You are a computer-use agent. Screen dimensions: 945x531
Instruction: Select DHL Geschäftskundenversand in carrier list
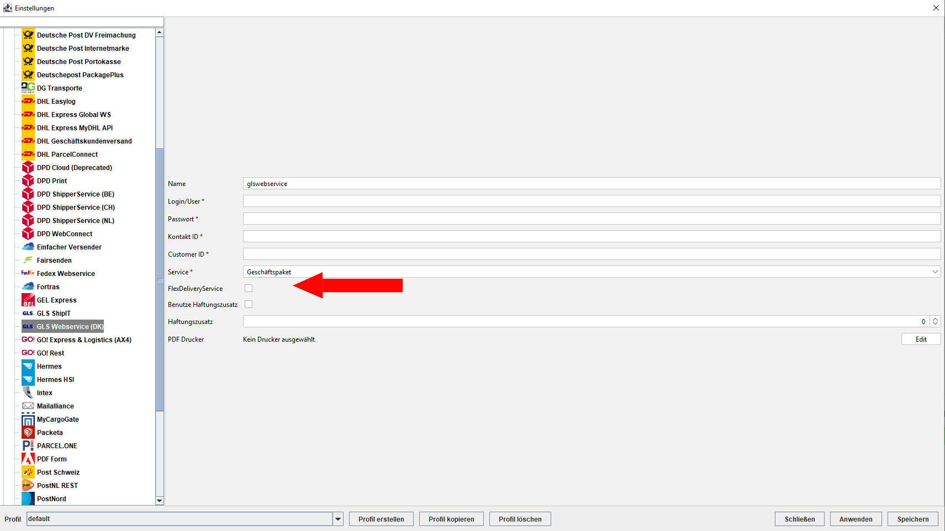[84, 141]
